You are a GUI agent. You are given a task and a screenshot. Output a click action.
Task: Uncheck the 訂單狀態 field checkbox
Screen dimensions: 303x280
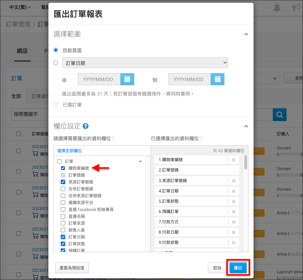coord(63,244)
